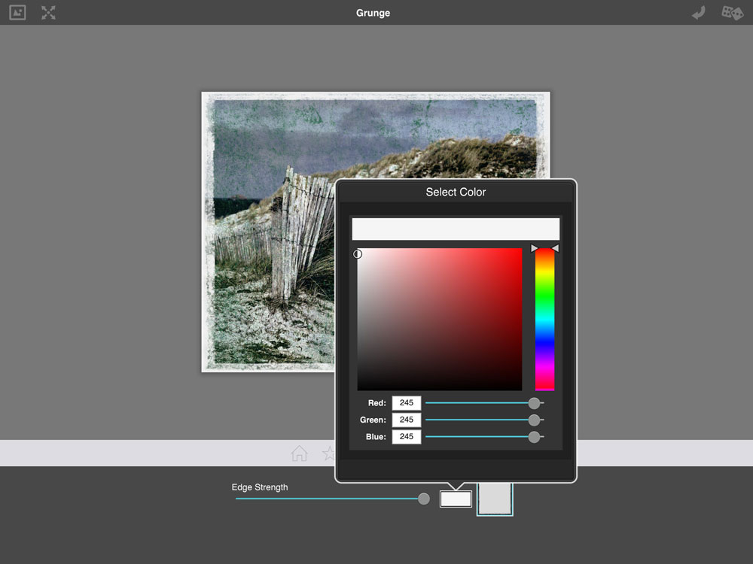The height and width of the screenshot is (564, 753).
Task: Click the Red value input field
Action: point(406,403)
